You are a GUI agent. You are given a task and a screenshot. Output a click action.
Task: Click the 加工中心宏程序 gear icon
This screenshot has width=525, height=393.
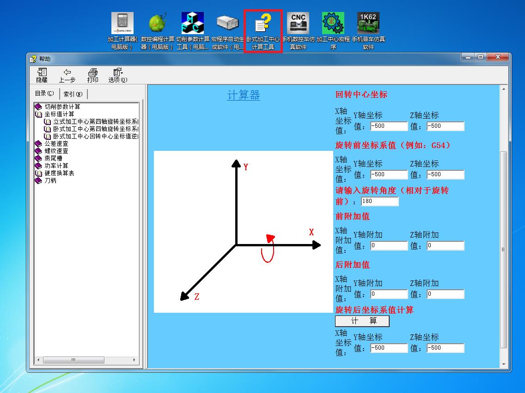333,31
